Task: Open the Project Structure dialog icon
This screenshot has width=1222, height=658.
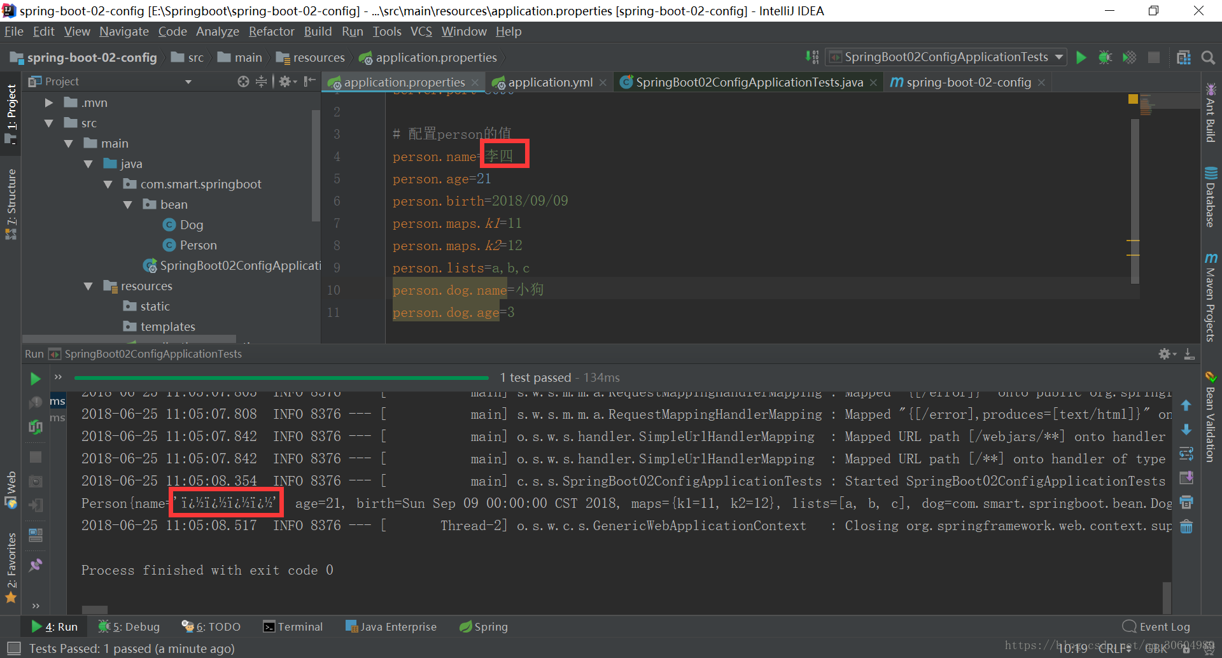Action: pos(1184,57)
